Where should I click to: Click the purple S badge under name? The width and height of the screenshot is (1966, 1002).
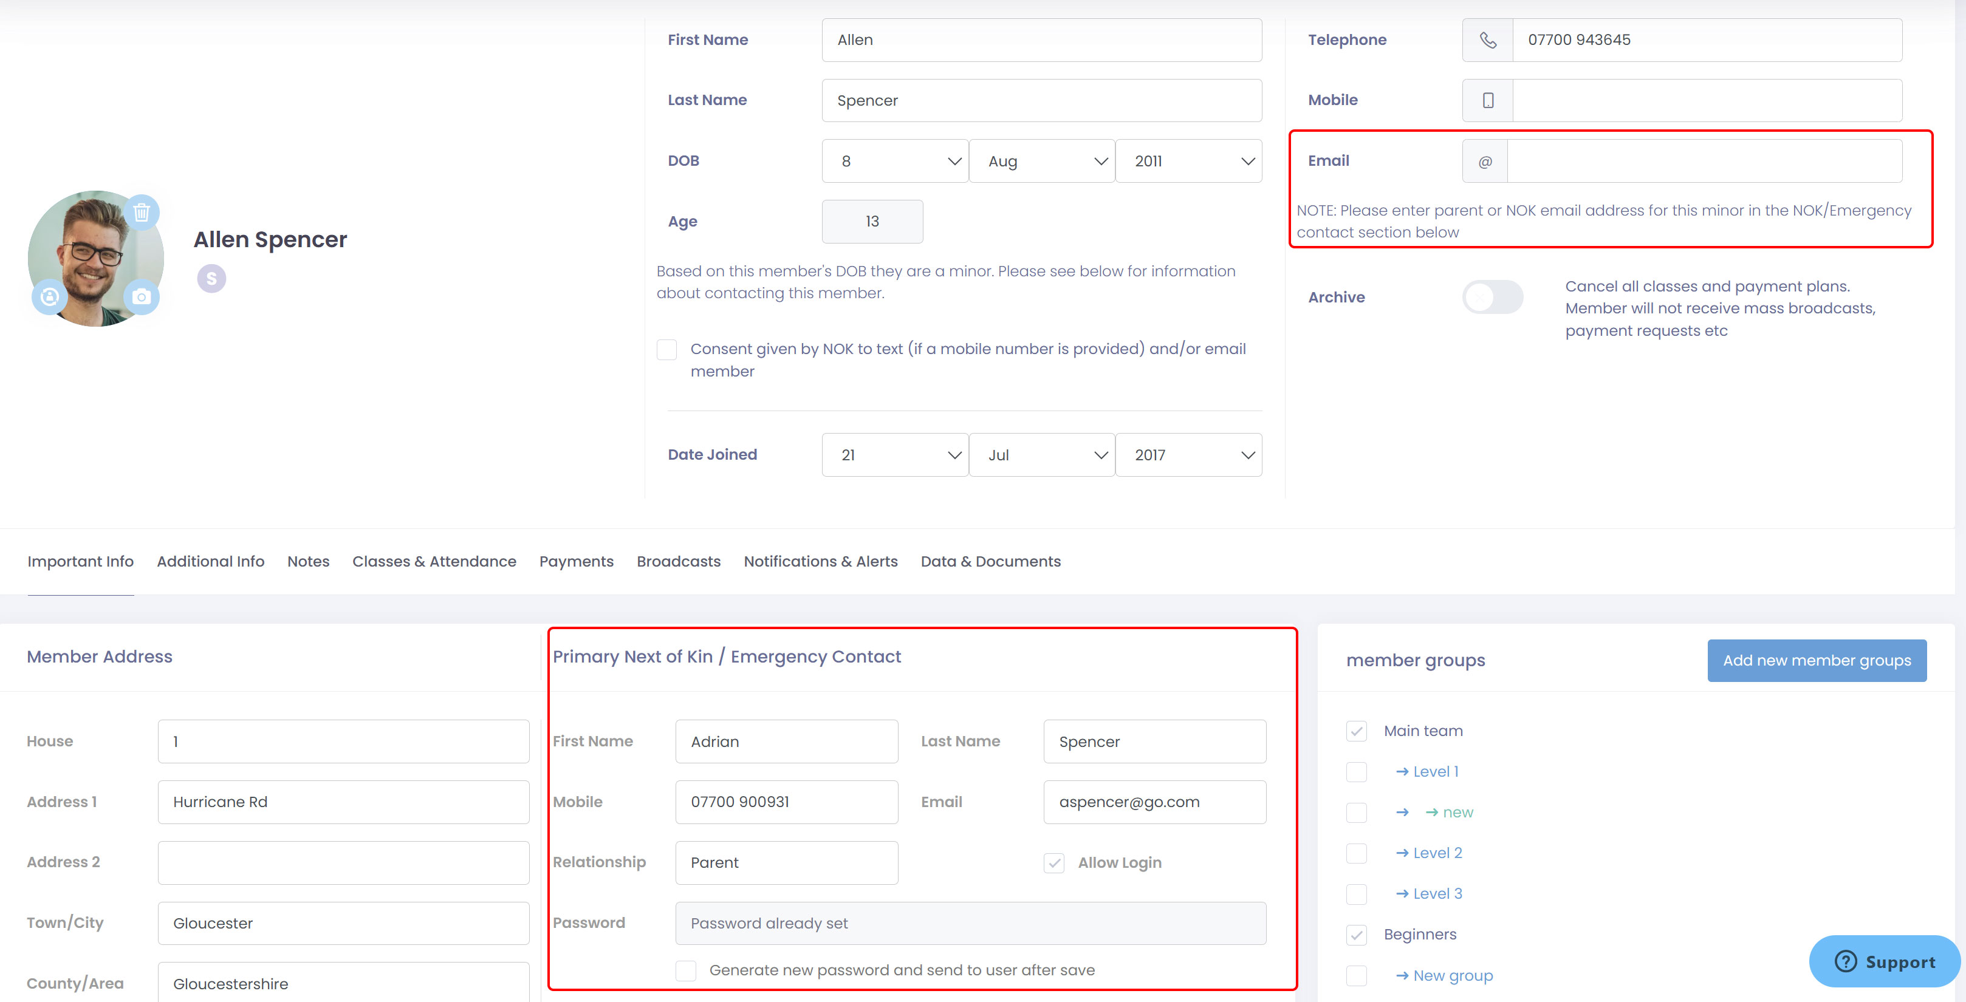click(211, 279)
